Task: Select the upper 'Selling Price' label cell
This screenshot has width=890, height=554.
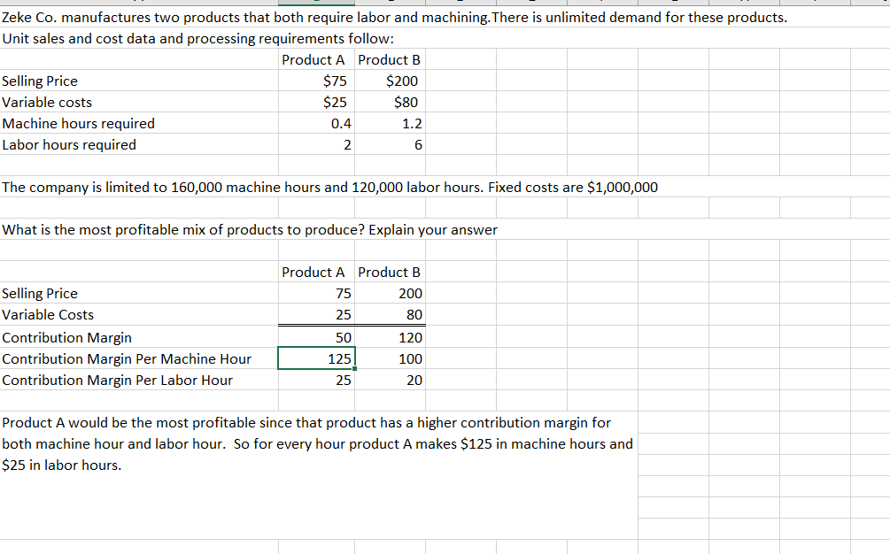Action: coord(139,81)
